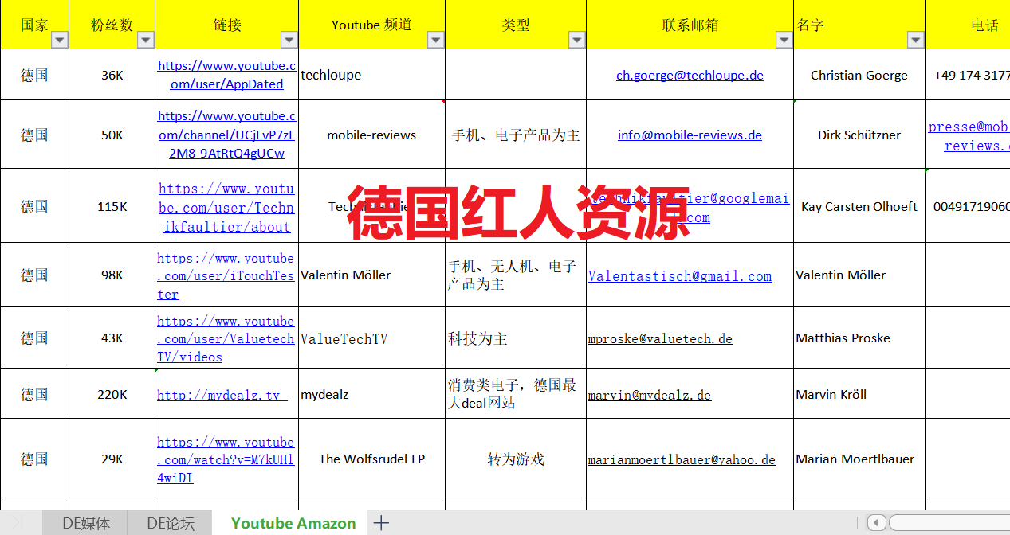The image size is (1010, 535).
Task: Select the 转为游戏 type cell
Action: pos(516,459)
